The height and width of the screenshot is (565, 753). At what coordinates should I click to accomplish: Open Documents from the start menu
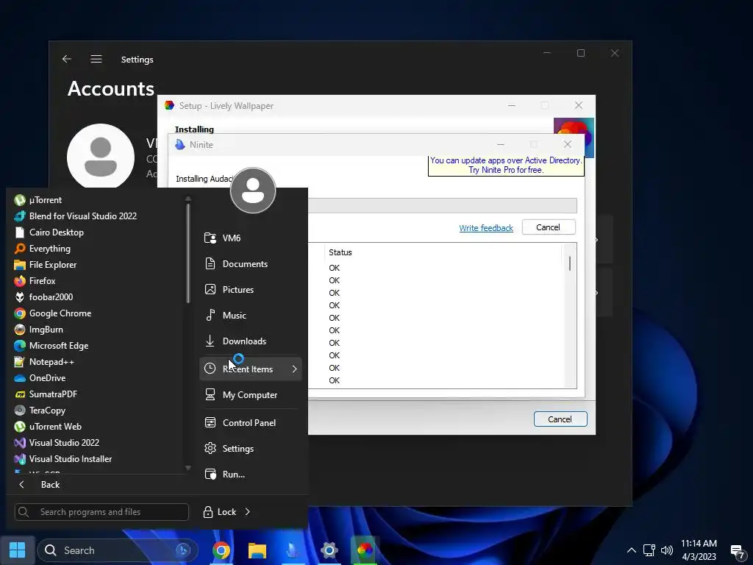[x=250, y=264]
